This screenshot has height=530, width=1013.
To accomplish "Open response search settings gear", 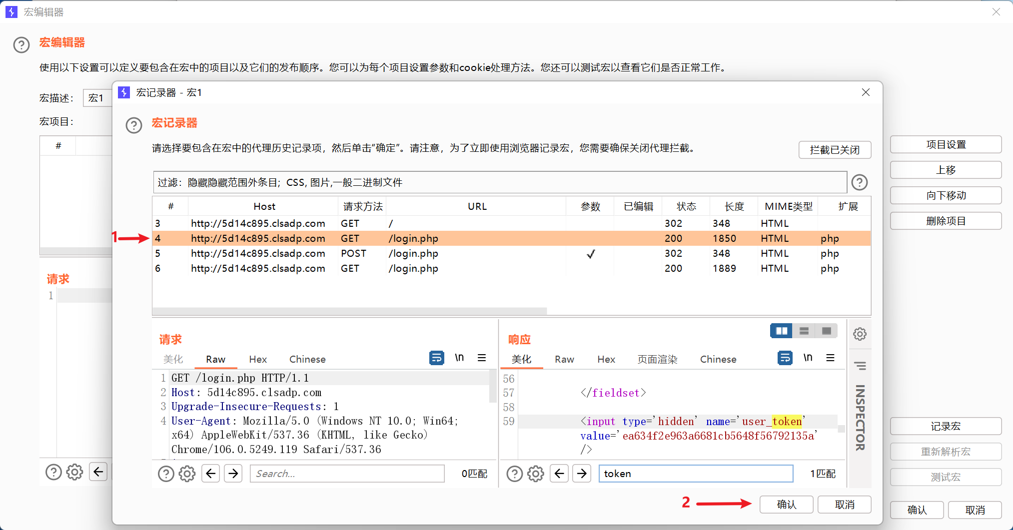I will pyautogui.click(x=535, y=474).
